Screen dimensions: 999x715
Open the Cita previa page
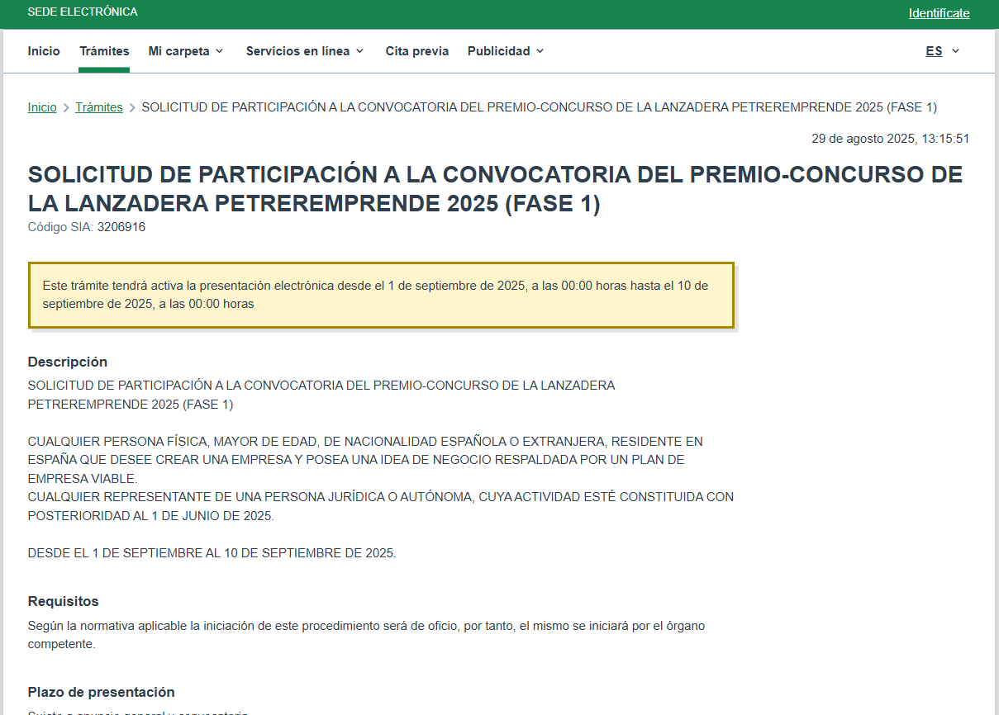417,51
